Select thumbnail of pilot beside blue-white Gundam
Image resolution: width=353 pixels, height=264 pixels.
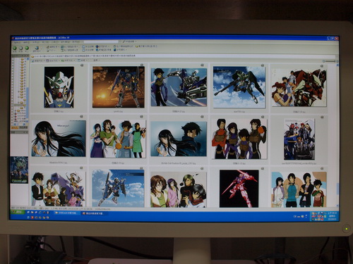click(x=179, y=87)
